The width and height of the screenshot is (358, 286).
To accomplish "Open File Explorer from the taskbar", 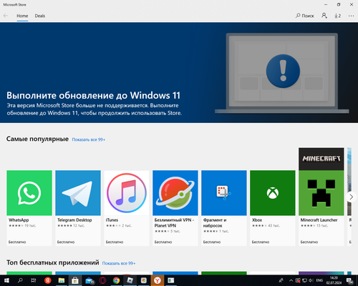I will [62, 280].
